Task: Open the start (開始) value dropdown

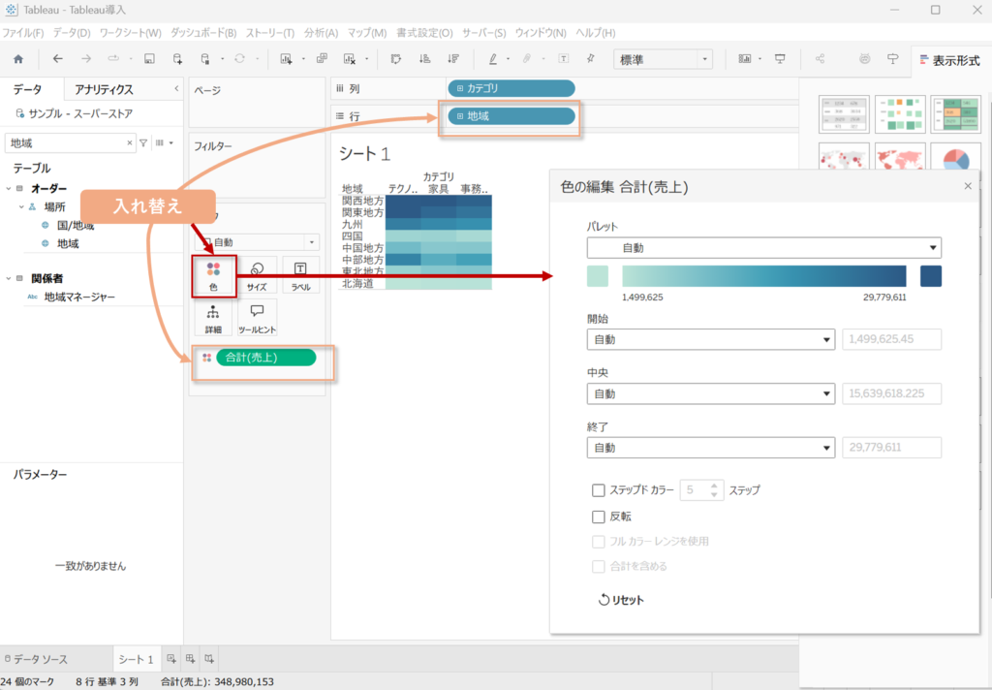Action: pyautogui.click(x=710, y=340)
